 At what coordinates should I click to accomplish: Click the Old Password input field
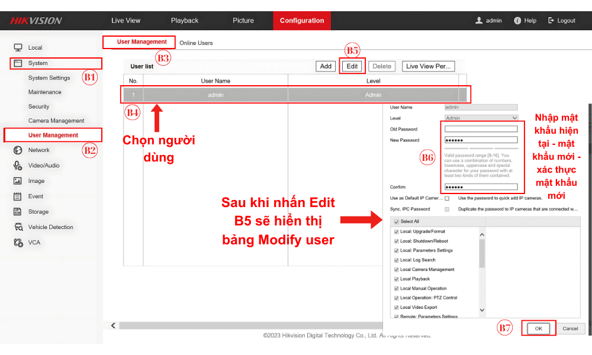[481, 129]
